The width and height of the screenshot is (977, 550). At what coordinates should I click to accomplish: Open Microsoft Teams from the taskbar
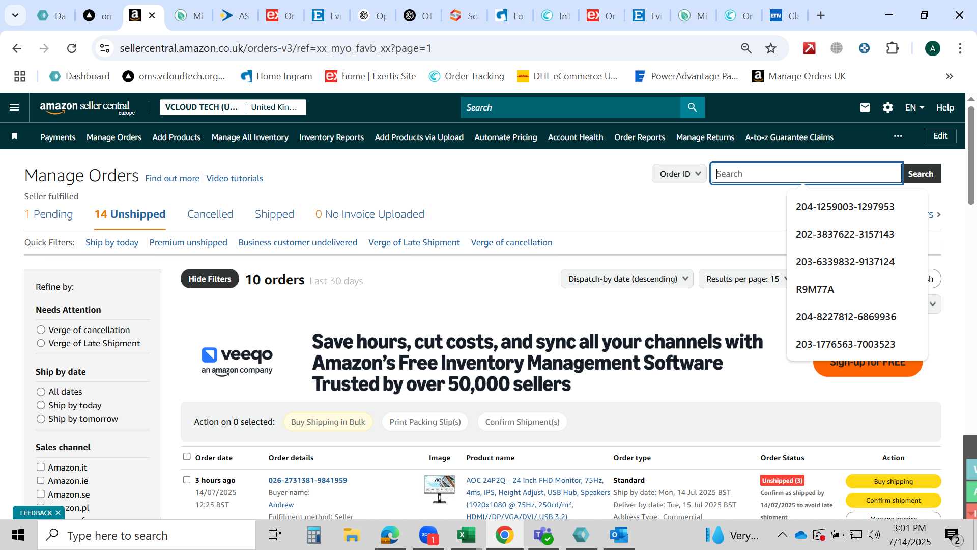(x=542, y=535)
